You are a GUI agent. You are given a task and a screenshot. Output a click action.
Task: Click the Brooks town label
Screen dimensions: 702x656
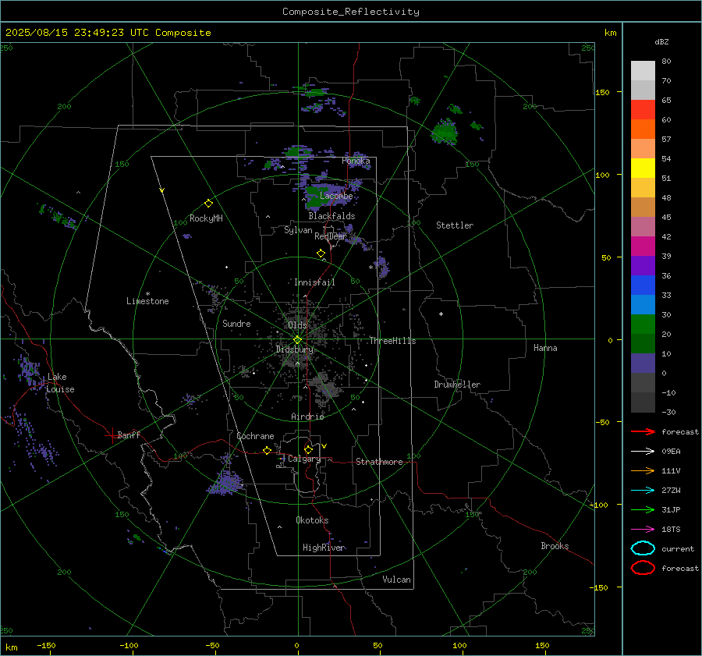click(555, 546)
